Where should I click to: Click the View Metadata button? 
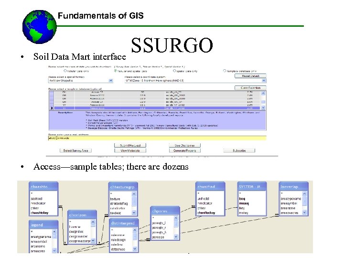[x=130, y=150]
